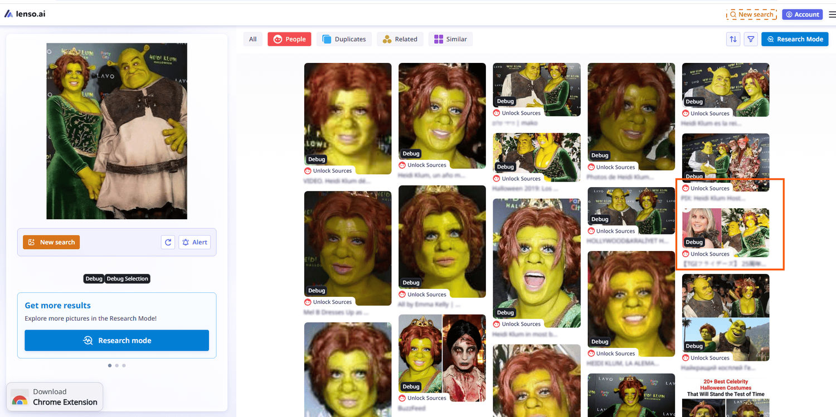Click 'Explore more pictures in the Research Mode!' text
This screenshot has height=417, width=836.
[x=91, y=318]
